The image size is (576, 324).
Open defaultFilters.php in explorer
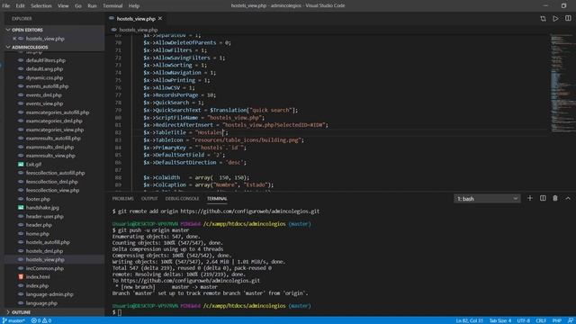point(46,60)
